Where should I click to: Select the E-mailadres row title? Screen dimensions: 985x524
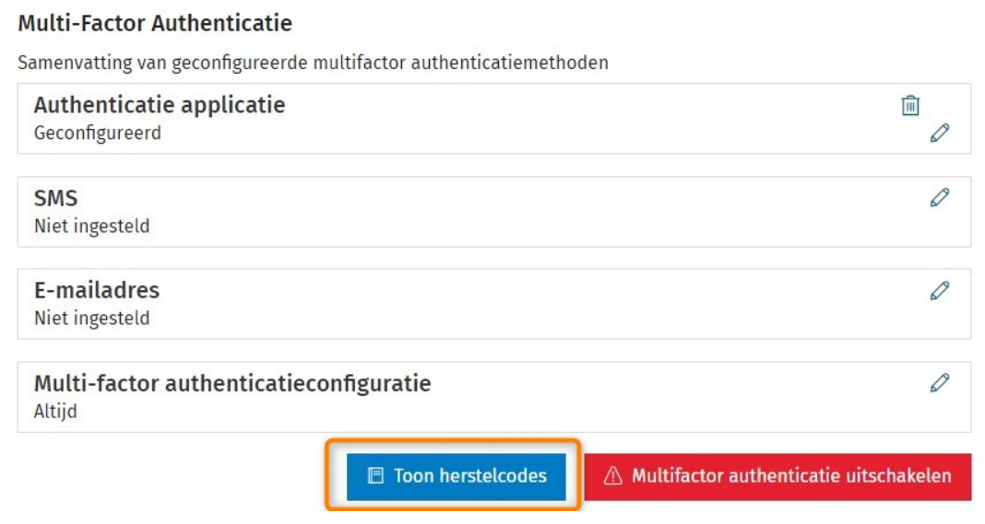click(x=97, y=290)
